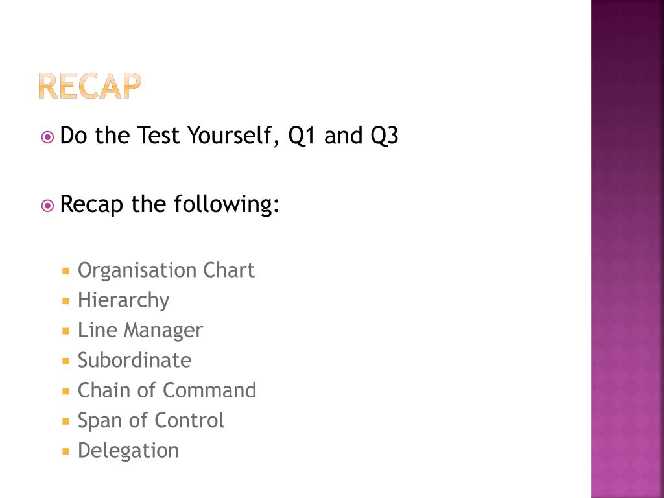Click the purple decorative sidebar panel

628,249
